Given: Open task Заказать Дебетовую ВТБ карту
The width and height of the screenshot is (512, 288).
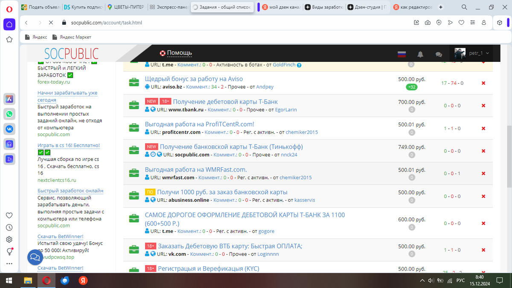Looking at the screenshot, I should (x=230, y=246).
